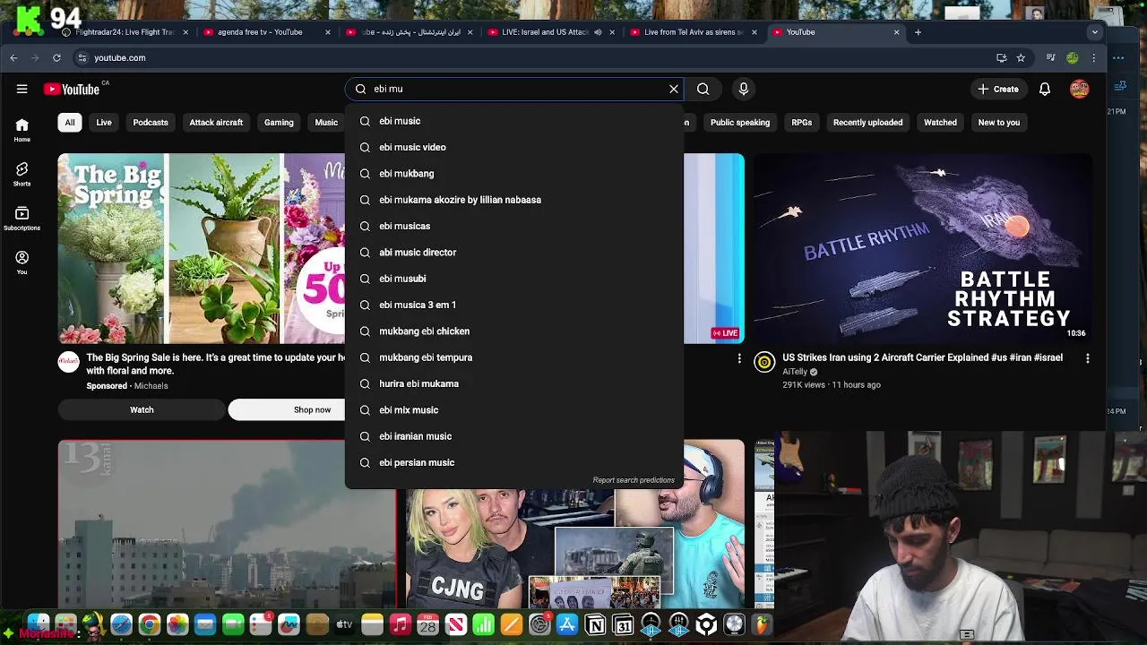Open the You section in the sidebar

click(x=22, y=262)
